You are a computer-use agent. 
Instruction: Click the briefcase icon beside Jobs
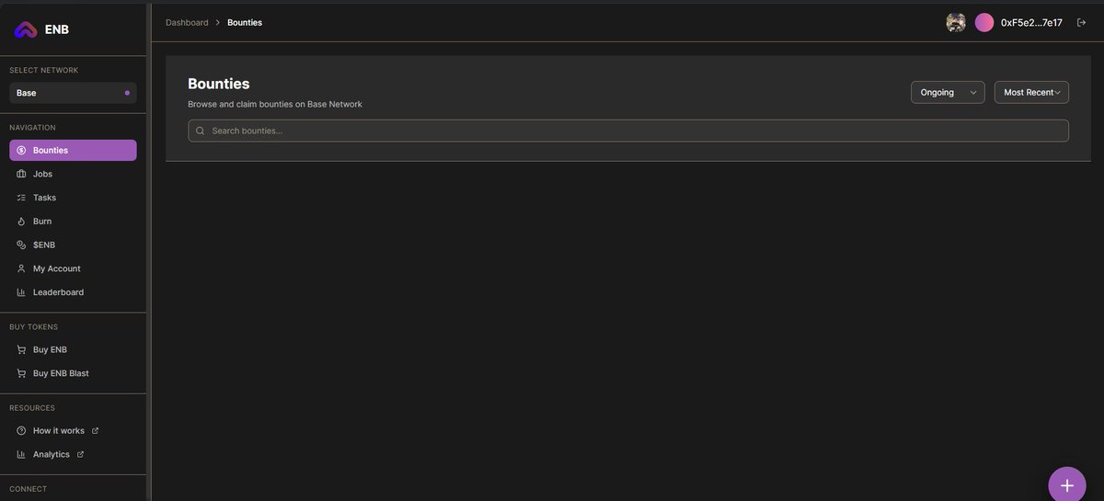(21, 174)
